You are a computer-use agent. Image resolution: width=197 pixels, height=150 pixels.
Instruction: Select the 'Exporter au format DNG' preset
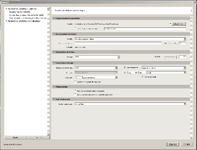[20, 12]
